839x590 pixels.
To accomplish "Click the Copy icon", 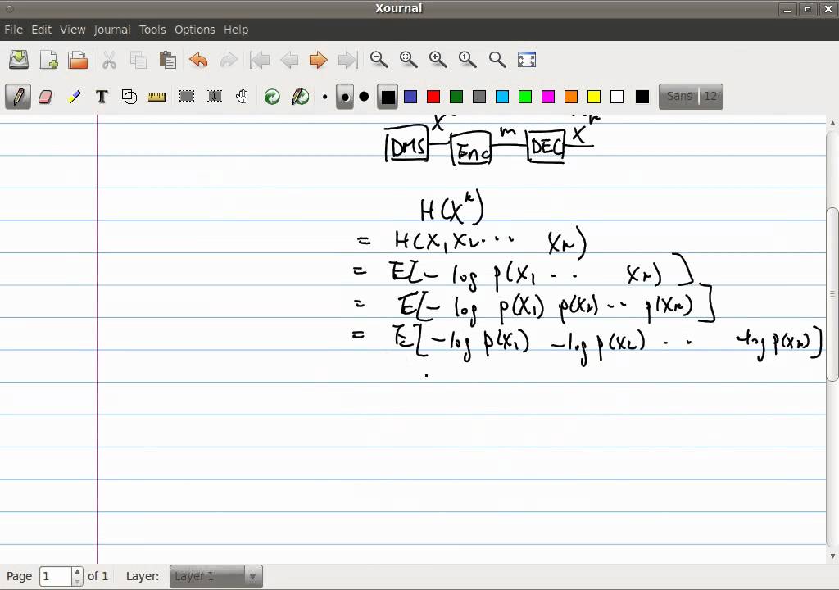I will point(138,60).
